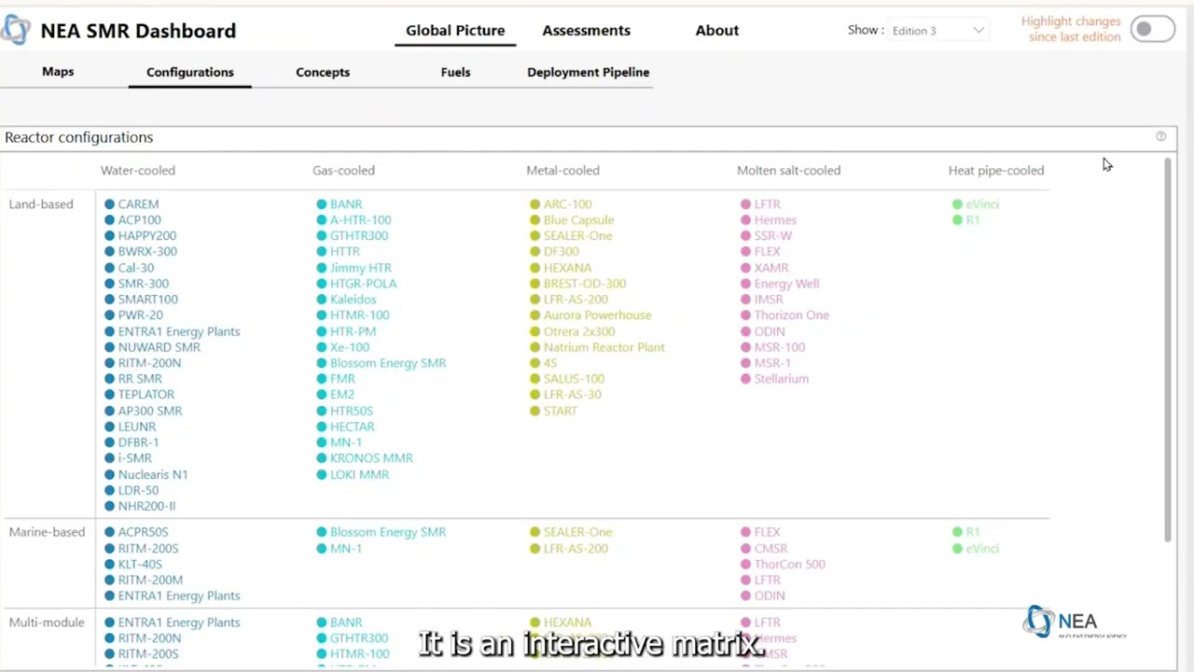Click BWRX-300 in the water-cooled column

click(147, 251)
